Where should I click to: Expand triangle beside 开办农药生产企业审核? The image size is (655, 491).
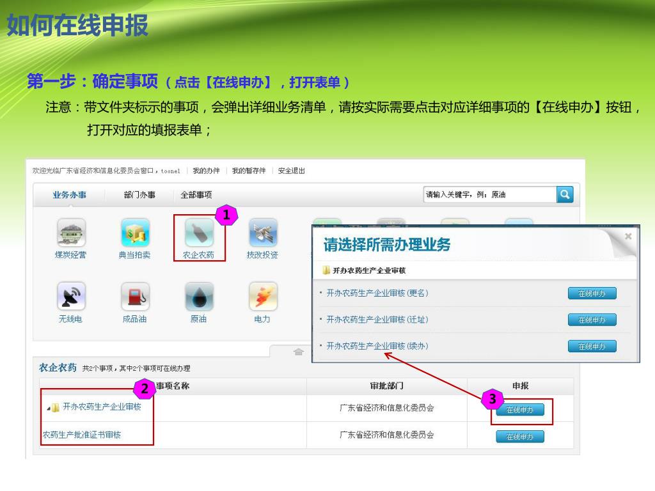49,408
